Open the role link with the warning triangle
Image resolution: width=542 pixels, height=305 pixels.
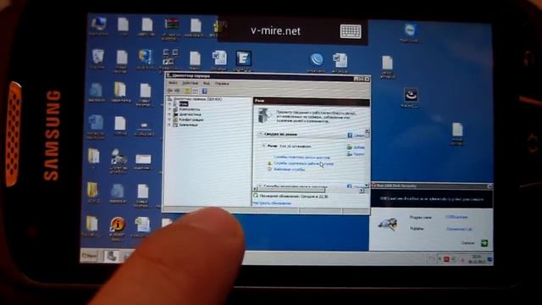(303, 164)
